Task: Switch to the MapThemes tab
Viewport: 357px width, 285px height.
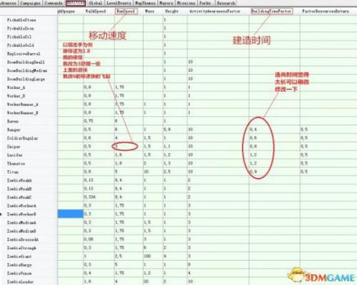Action: 145,3
